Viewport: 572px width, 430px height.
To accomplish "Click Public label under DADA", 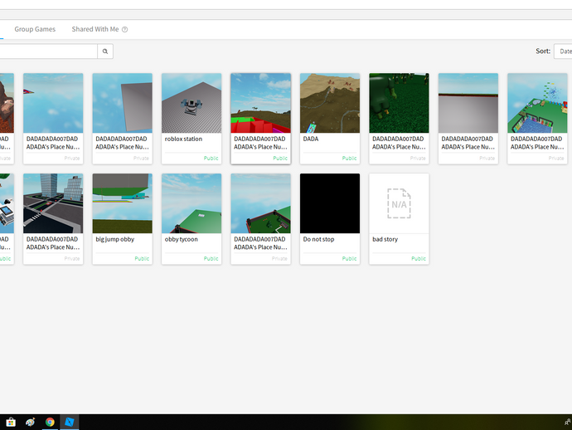I will point(349,159).
